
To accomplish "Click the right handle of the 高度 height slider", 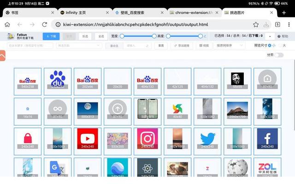I will pyautogui.click(x=201, y=36).
